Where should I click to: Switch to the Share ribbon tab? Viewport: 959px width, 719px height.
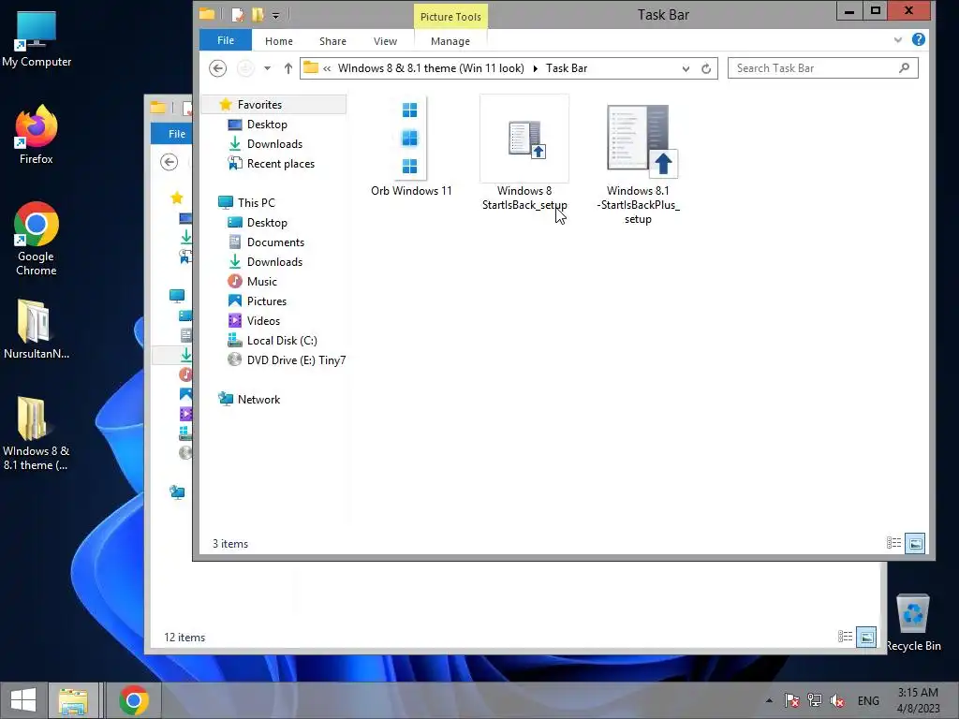332,41
